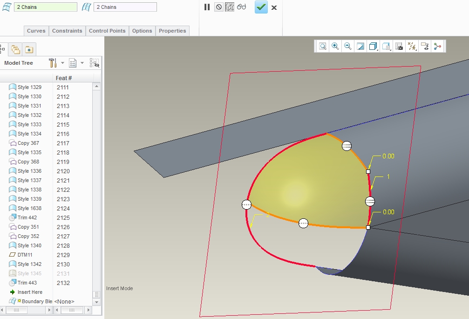This screenshot has height=319, width=469.
Task: Open the datum display filters icon
Action: click(412, 47)
